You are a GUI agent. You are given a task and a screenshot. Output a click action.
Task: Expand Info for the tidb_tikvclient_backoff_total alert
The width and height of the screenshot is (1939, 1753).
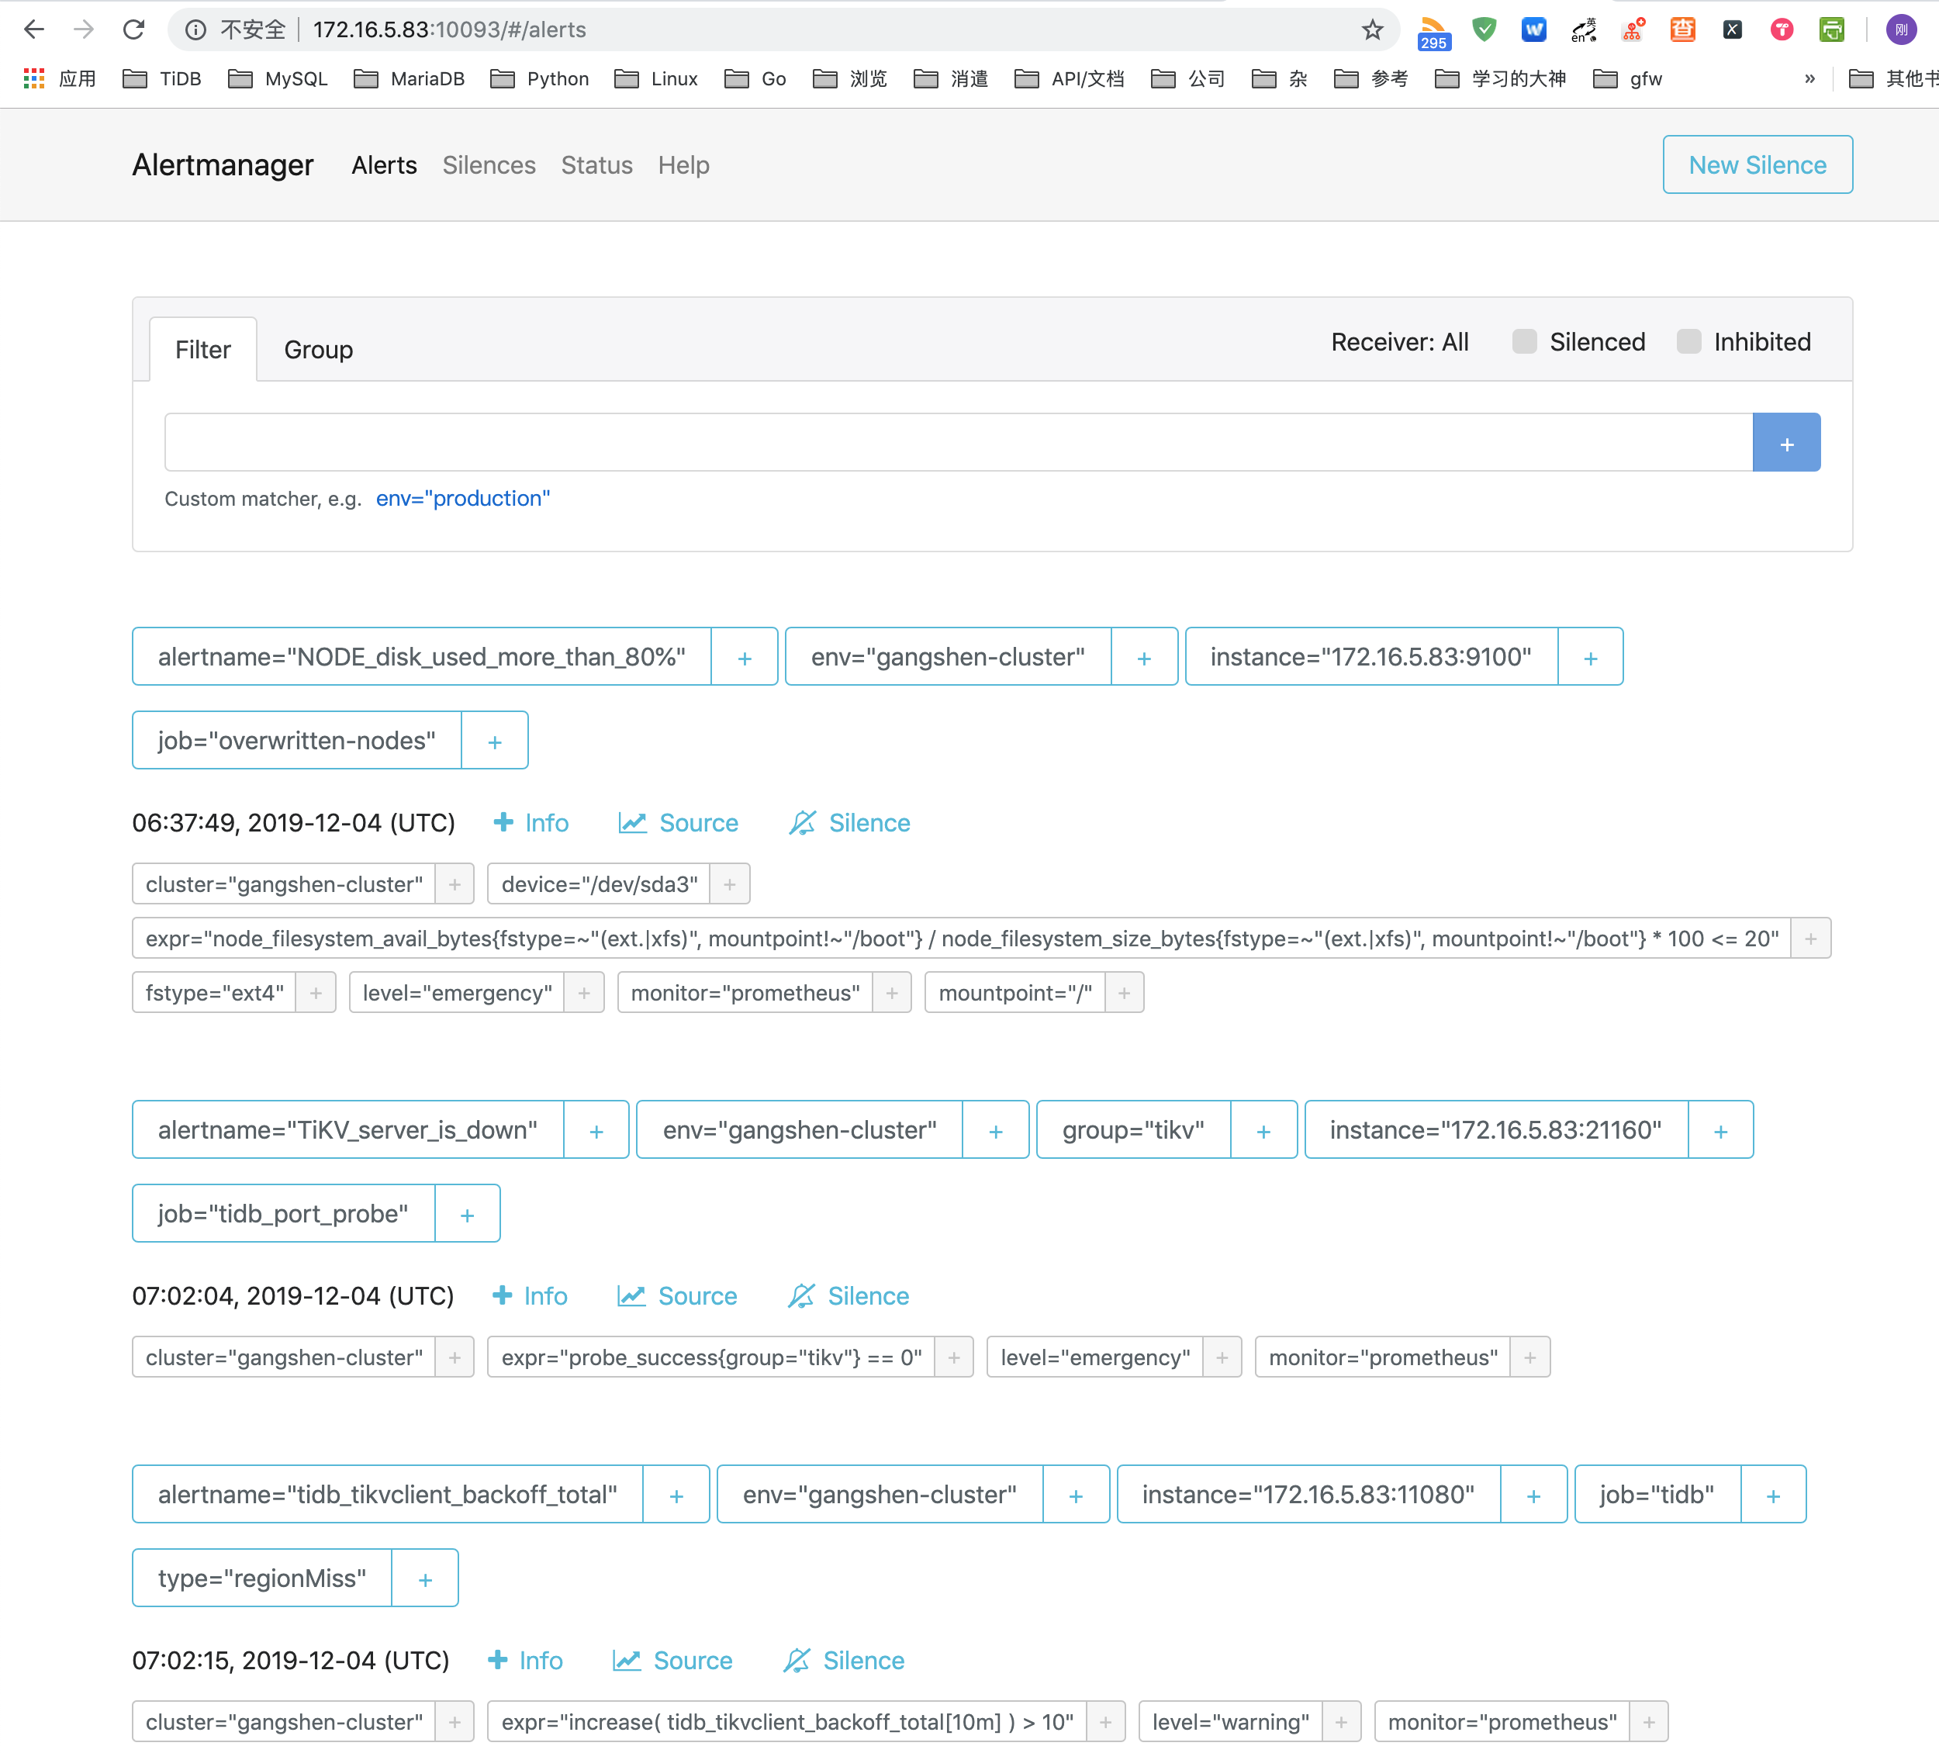(525, 1661)
